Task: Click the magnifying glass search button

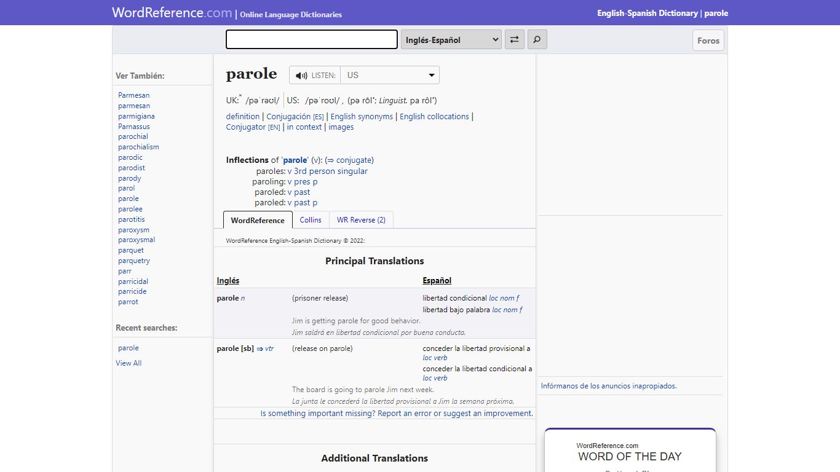Action: 537,40
